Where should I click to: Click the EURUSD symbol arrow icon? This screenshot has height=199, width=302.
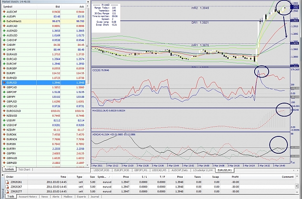point(4,82)
